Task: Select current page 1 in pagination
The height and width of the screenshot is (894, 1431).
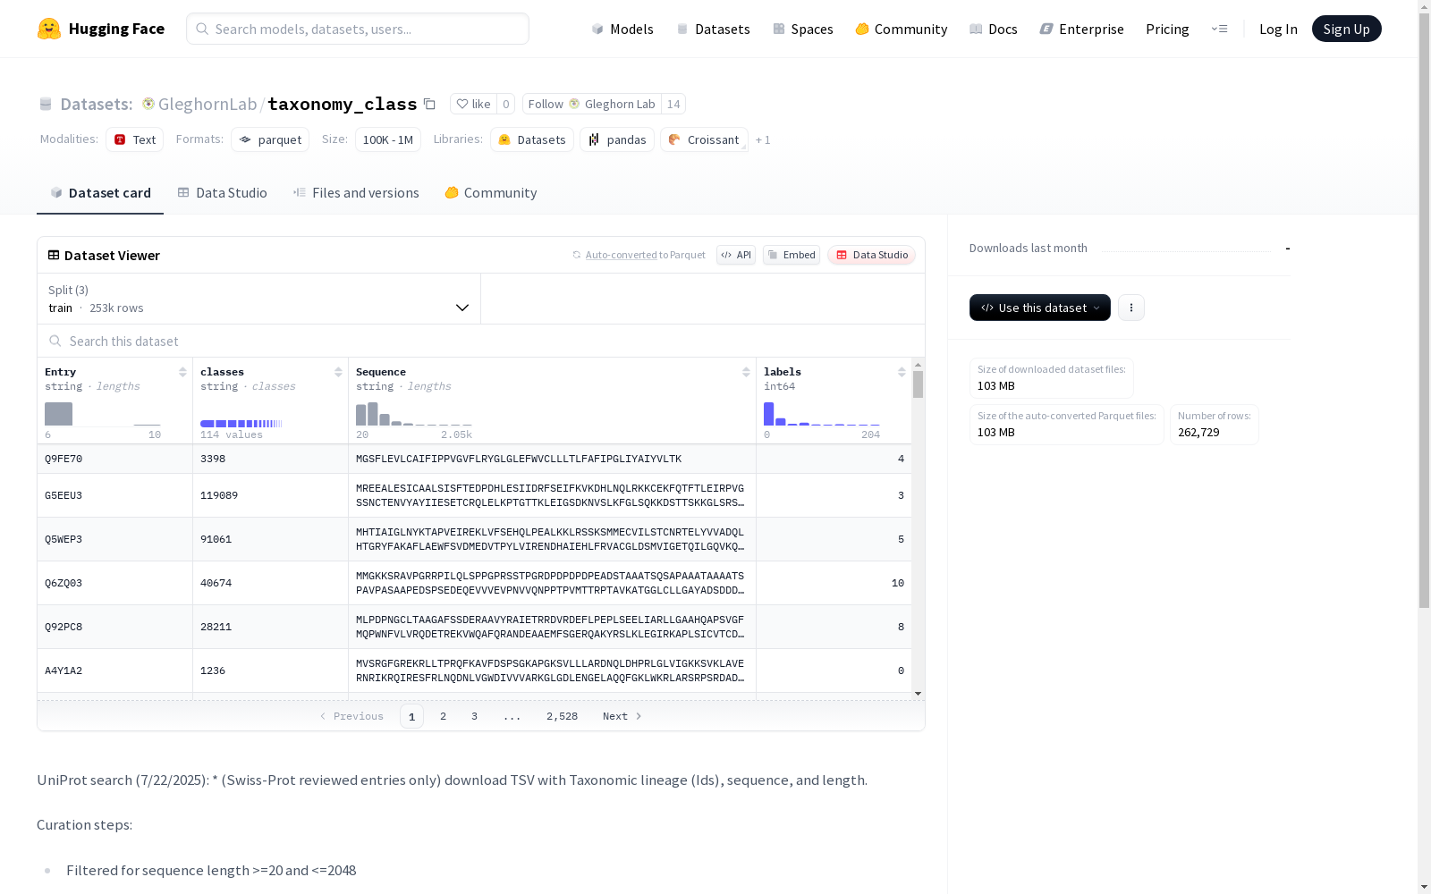Action: (x=411, y=716)
